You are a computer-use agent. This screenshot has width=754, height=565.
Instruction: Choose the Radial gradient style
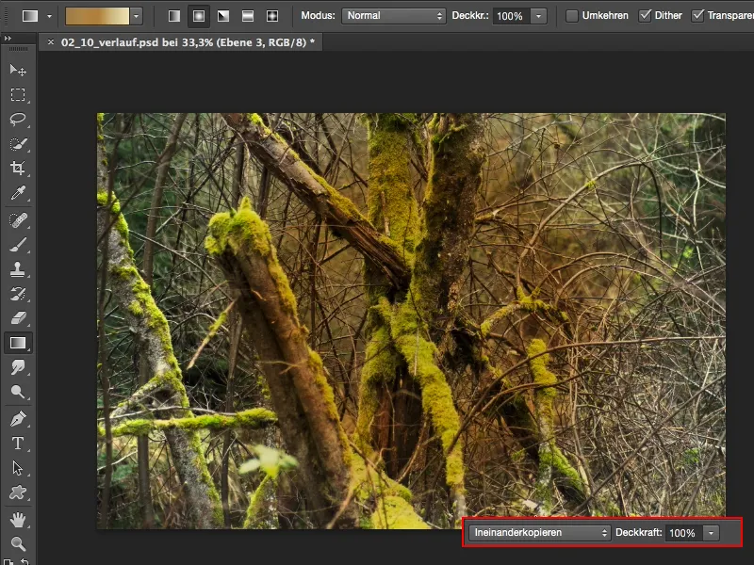(199, 15)
